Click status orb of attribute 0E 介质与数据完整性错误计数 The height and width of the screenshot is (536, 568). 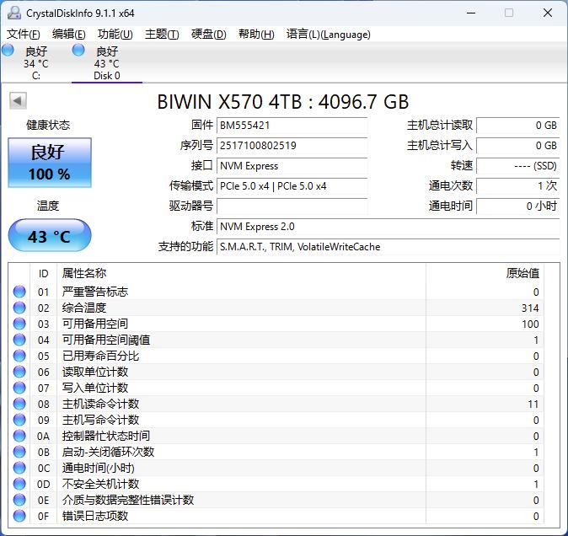(19, 500)
